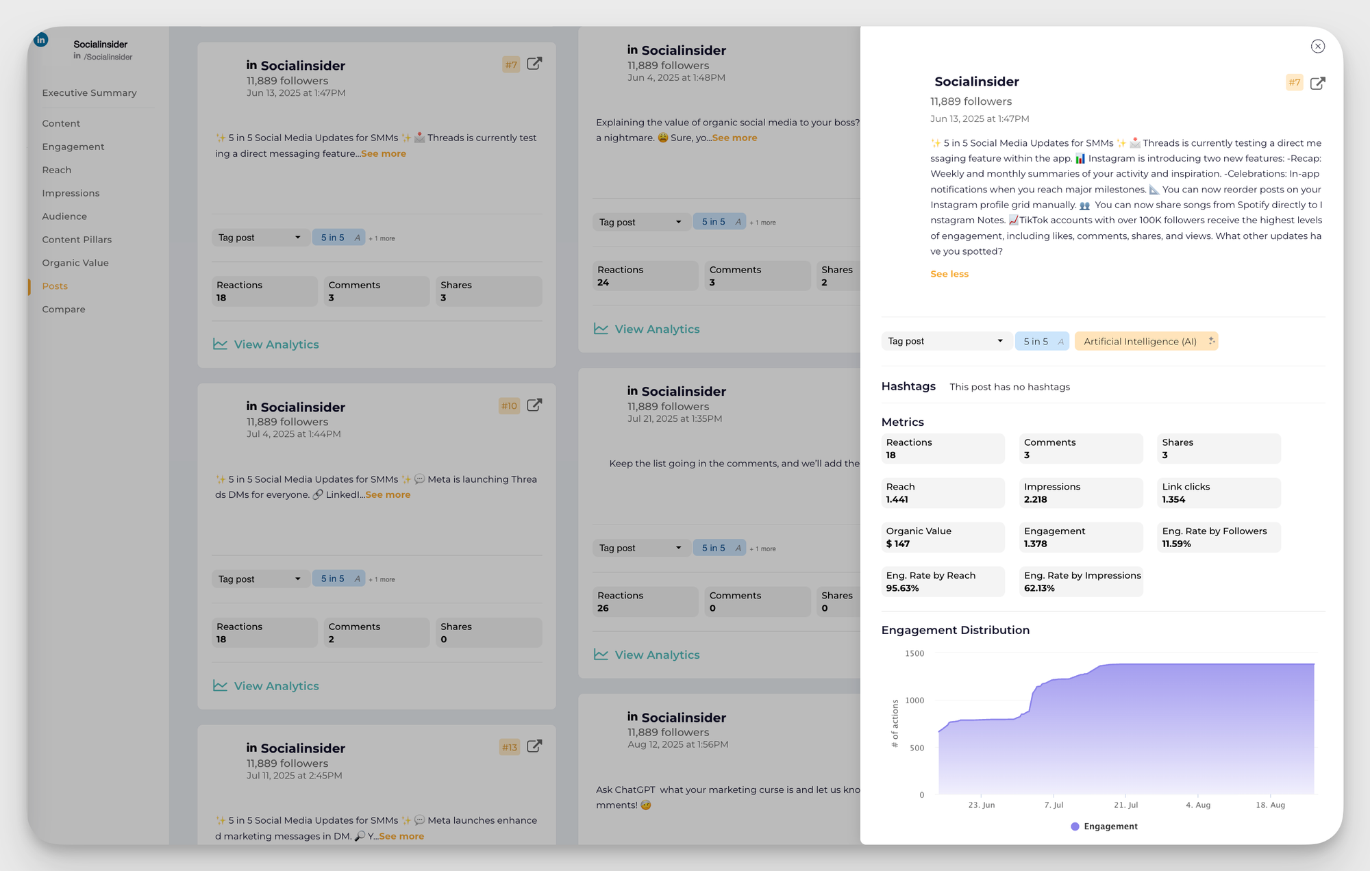View Analytics for Jul 21 post

[658, 655]
